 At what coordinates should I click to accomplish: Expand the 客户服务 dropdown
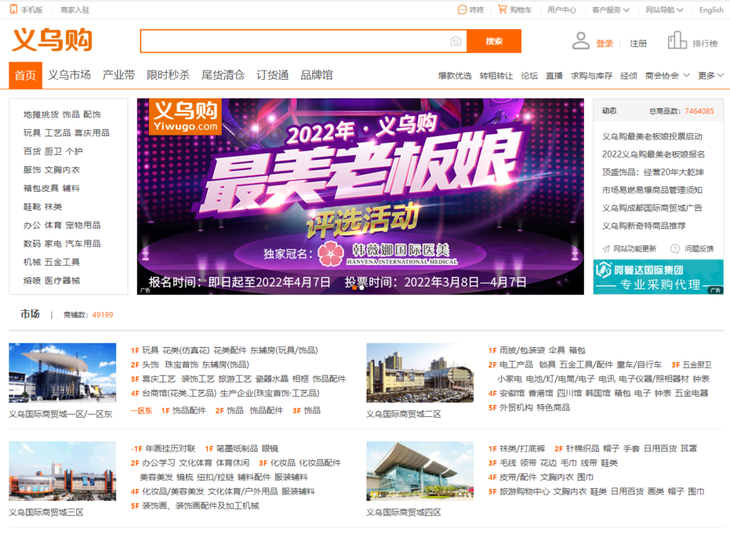tap(611, 9)
